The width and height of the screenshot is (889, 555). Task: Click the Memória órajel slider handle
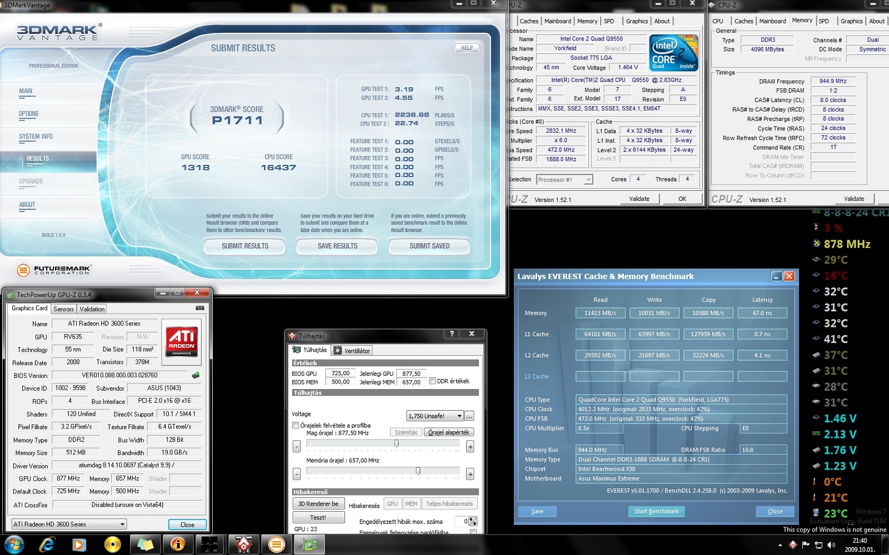[x=418, y=471]
